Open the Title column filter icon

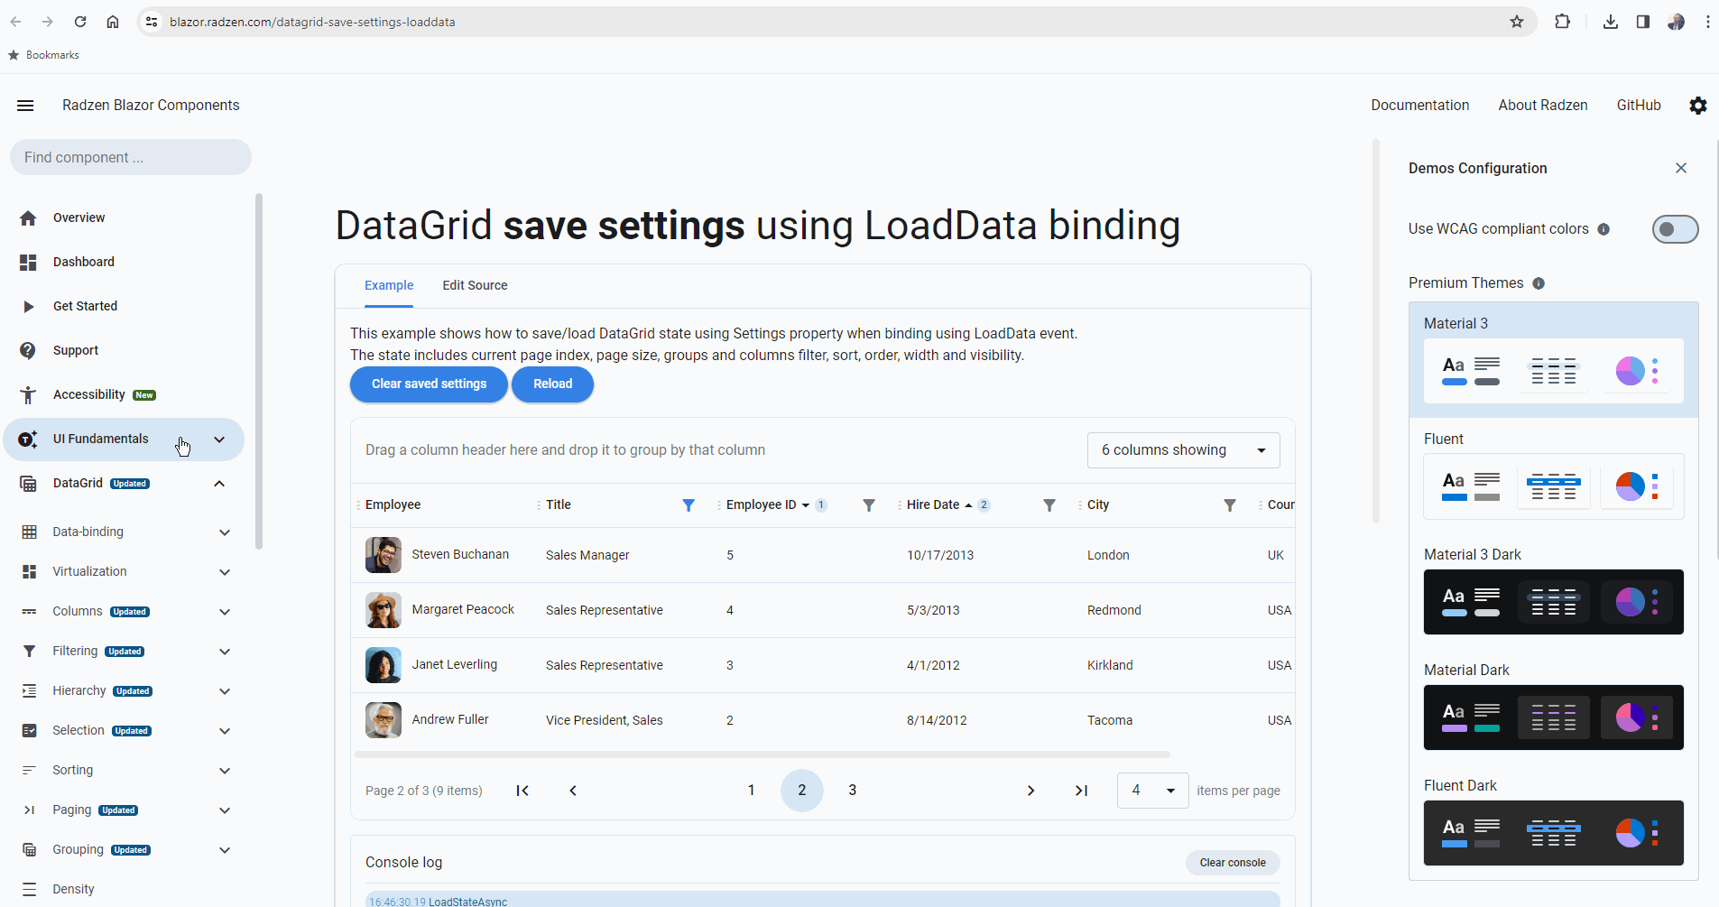click(x=689, y=505)
